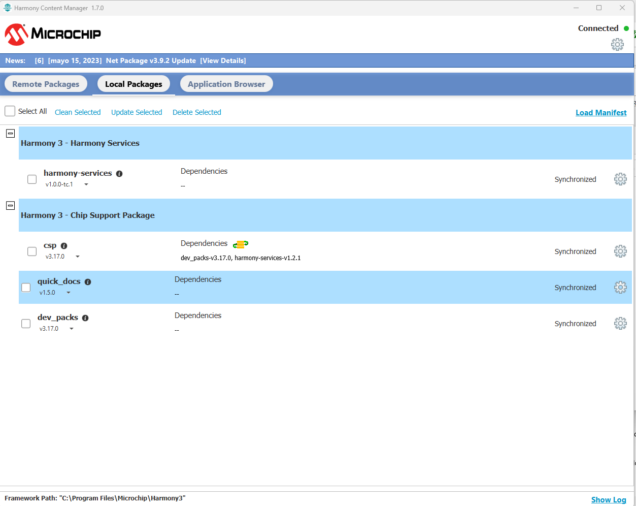Click the harmony-services package name
The width and height of the screenshot is (636, 506).
pyautogui.click(x=78, y=173)
